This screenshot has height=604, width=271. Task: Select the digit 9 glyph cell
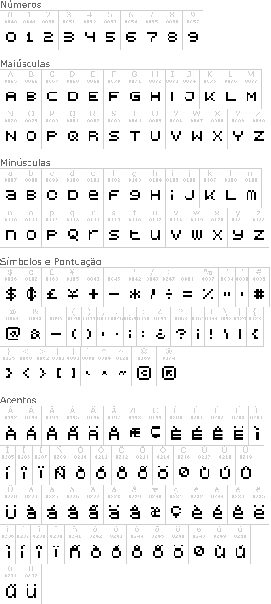coord(192,30)
